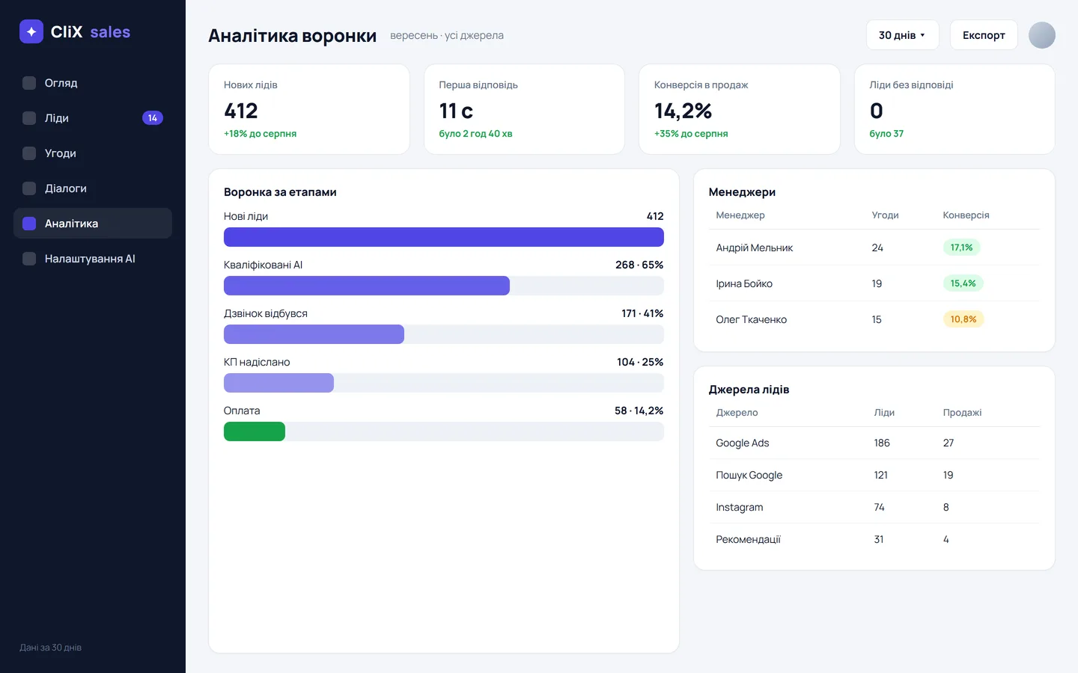Image resolution: width=1078 pixels, height=673 pixels.
Task: Click the Дзвінок відбувся funnel bar
Action: coord(314,334)
